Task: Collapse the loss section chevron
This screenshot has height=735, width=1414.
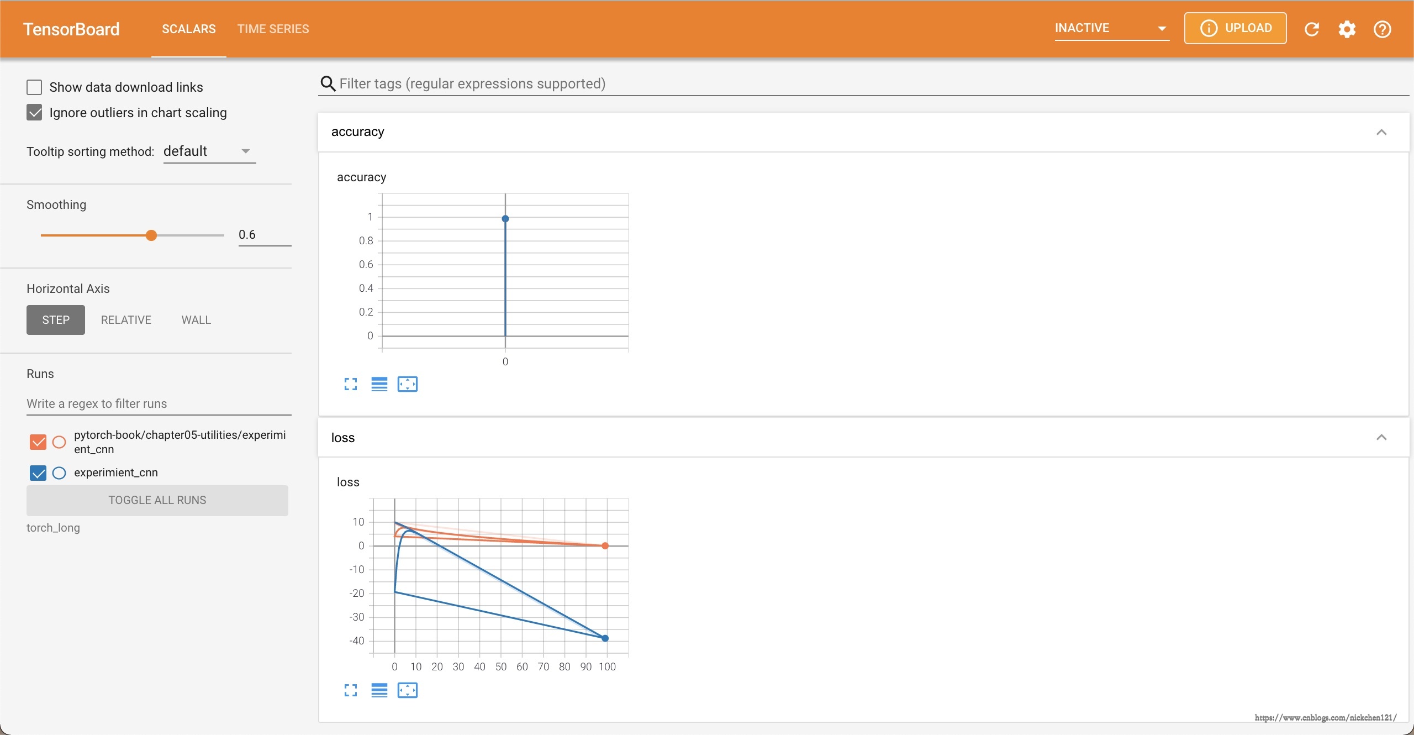Action: point(1381,438)
